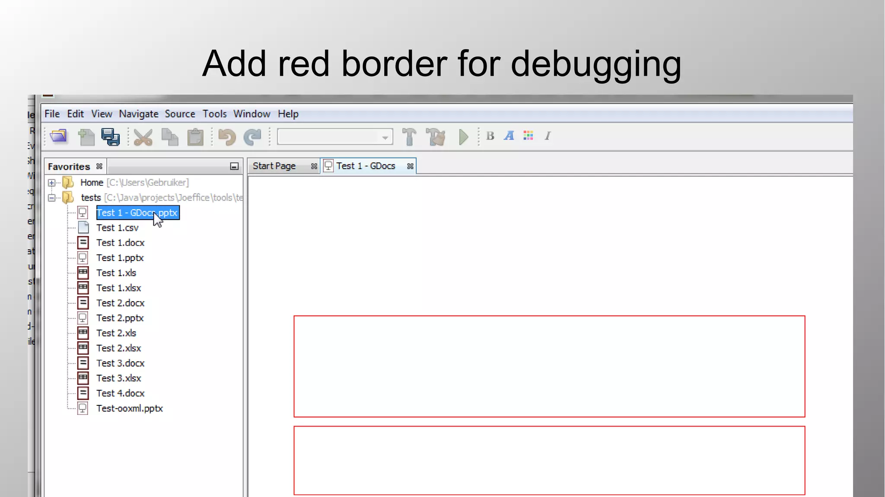Open the color grid palette icon
Screen dimensions: 885x497
(528, 136)
